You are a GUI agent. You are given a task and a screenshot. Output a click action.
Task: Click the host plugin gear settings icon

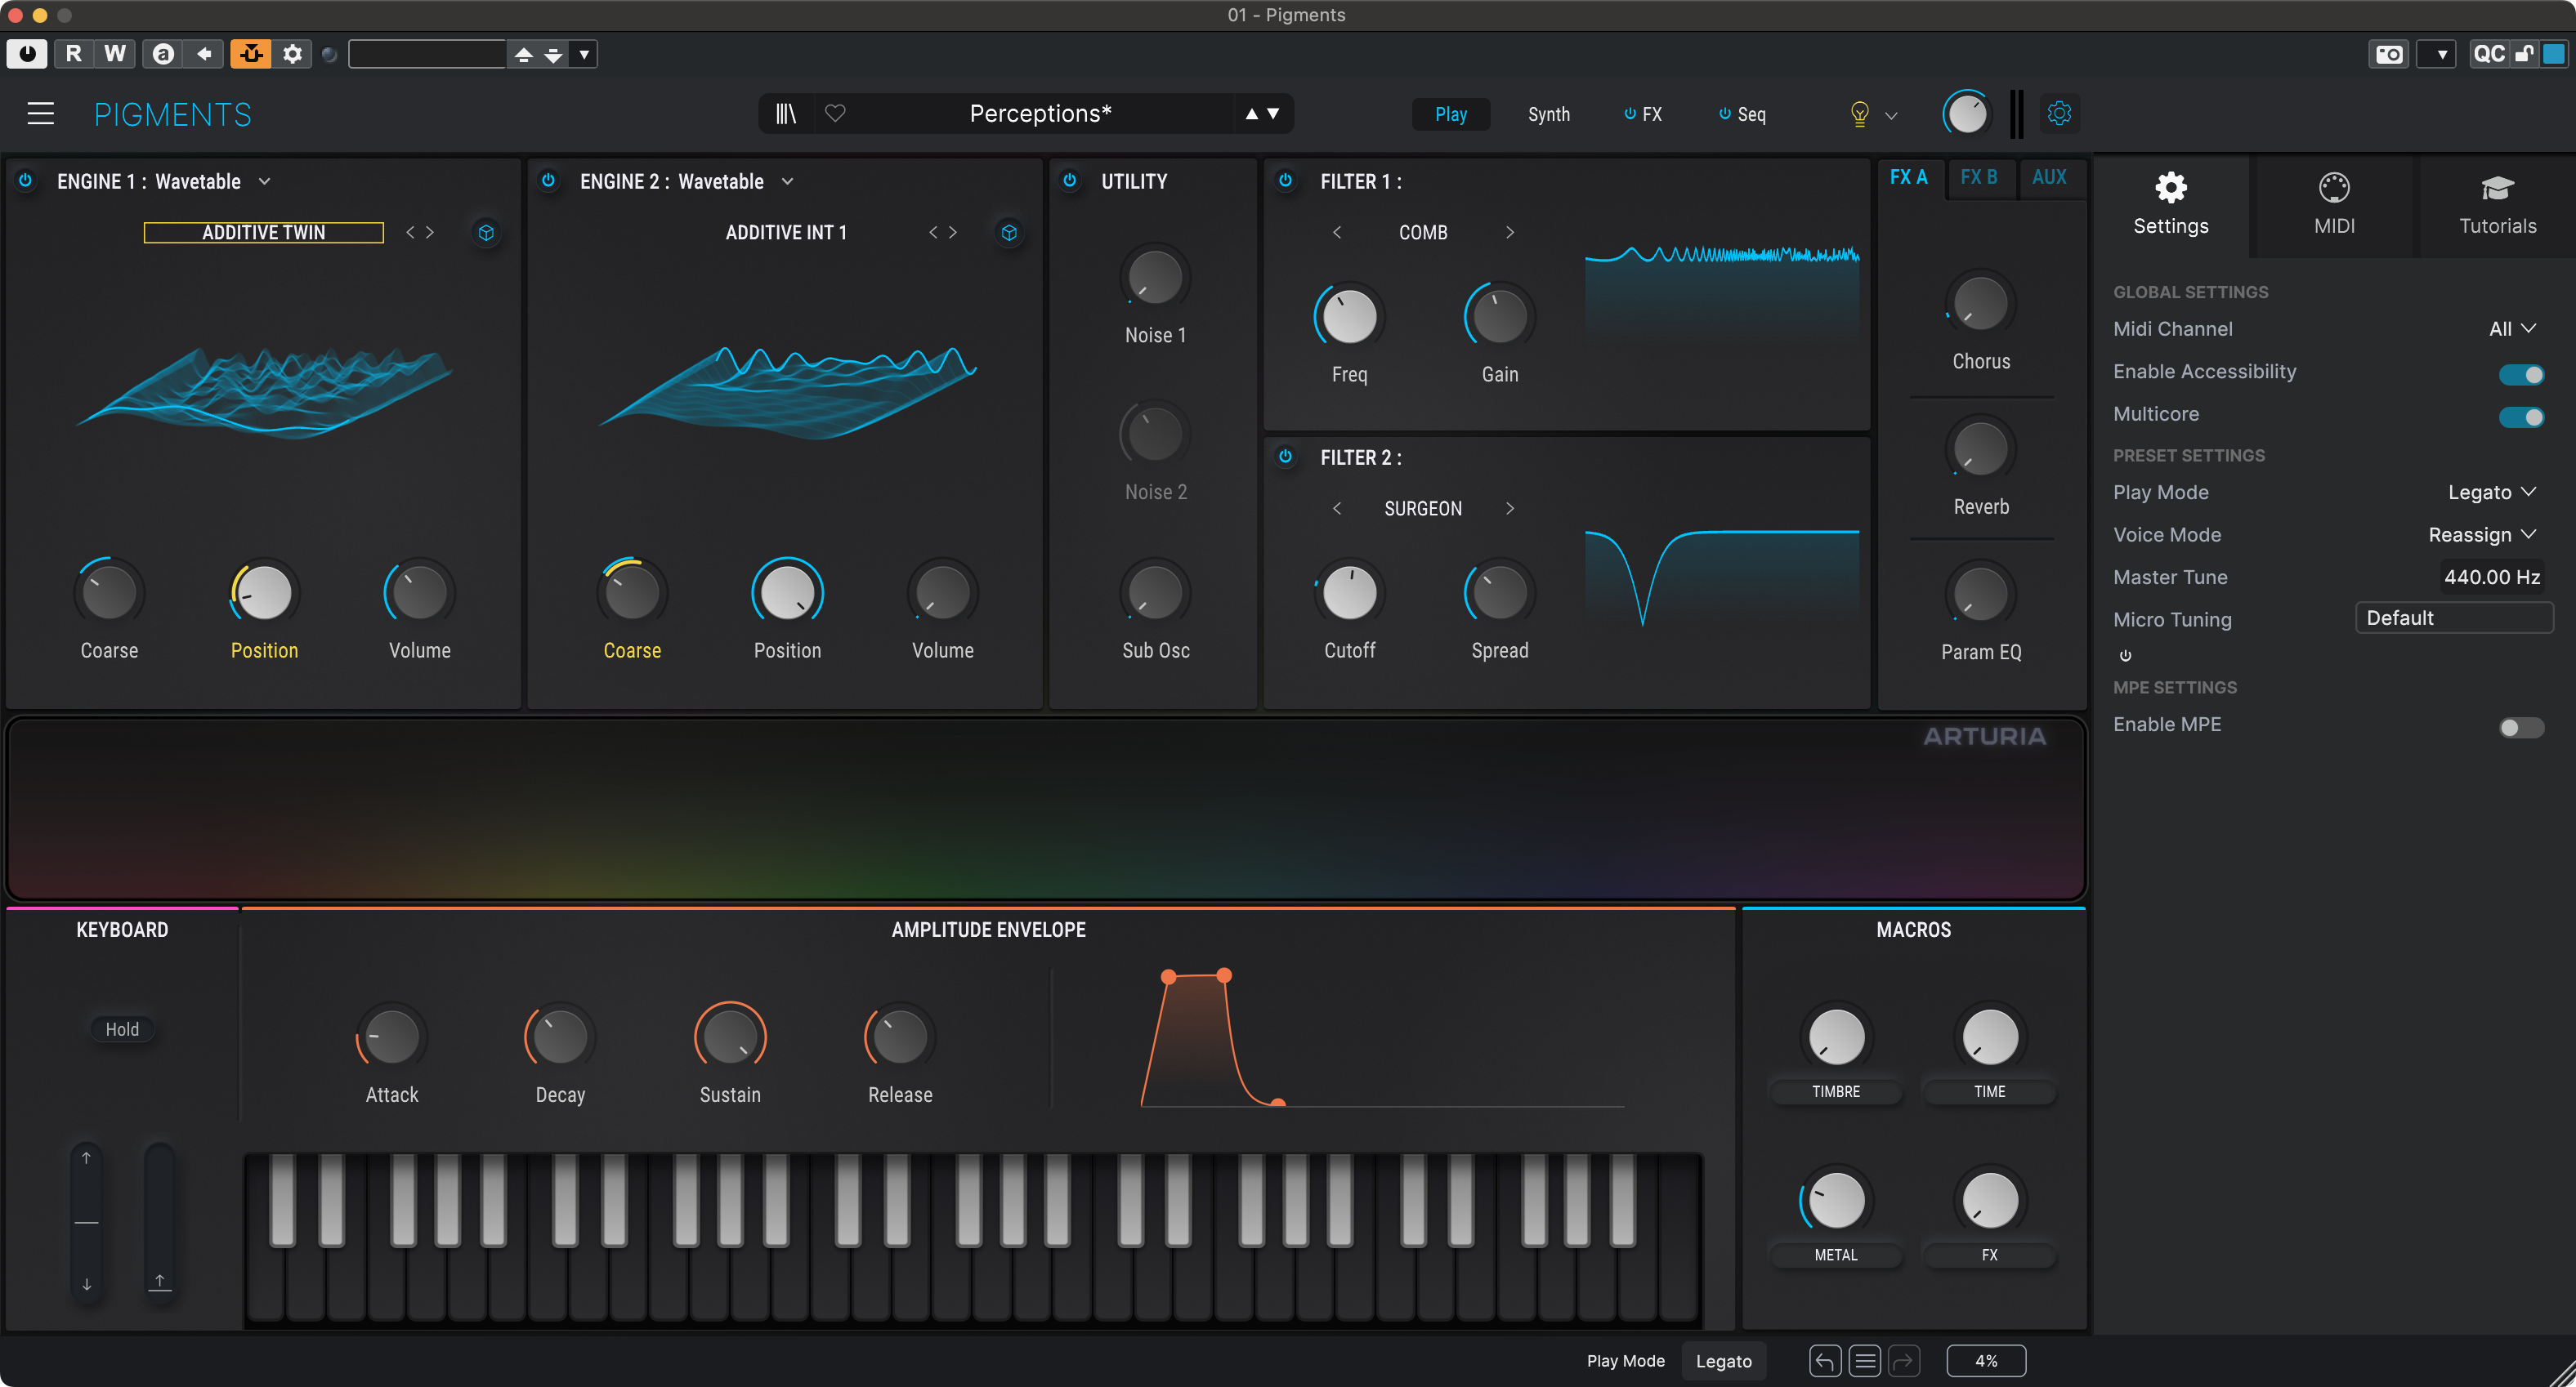pos(292,54)
